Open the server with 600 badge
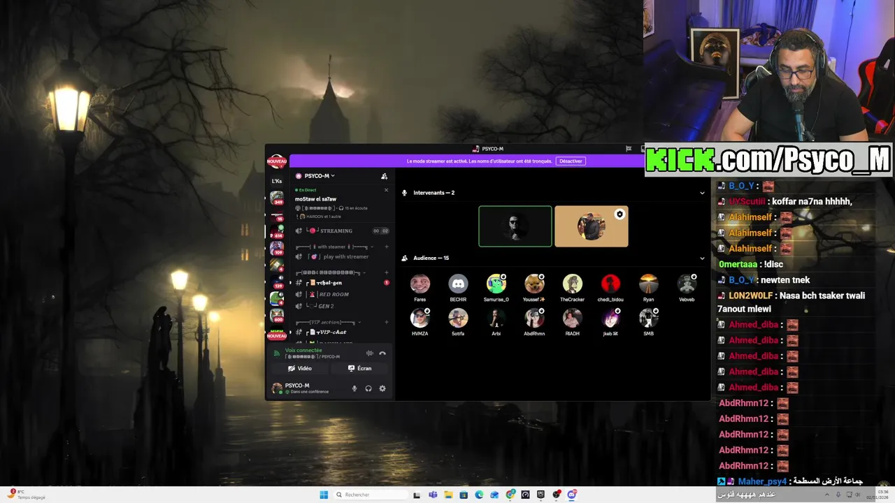The width and height of the screenshot is (895, 503). coord(277,315)
